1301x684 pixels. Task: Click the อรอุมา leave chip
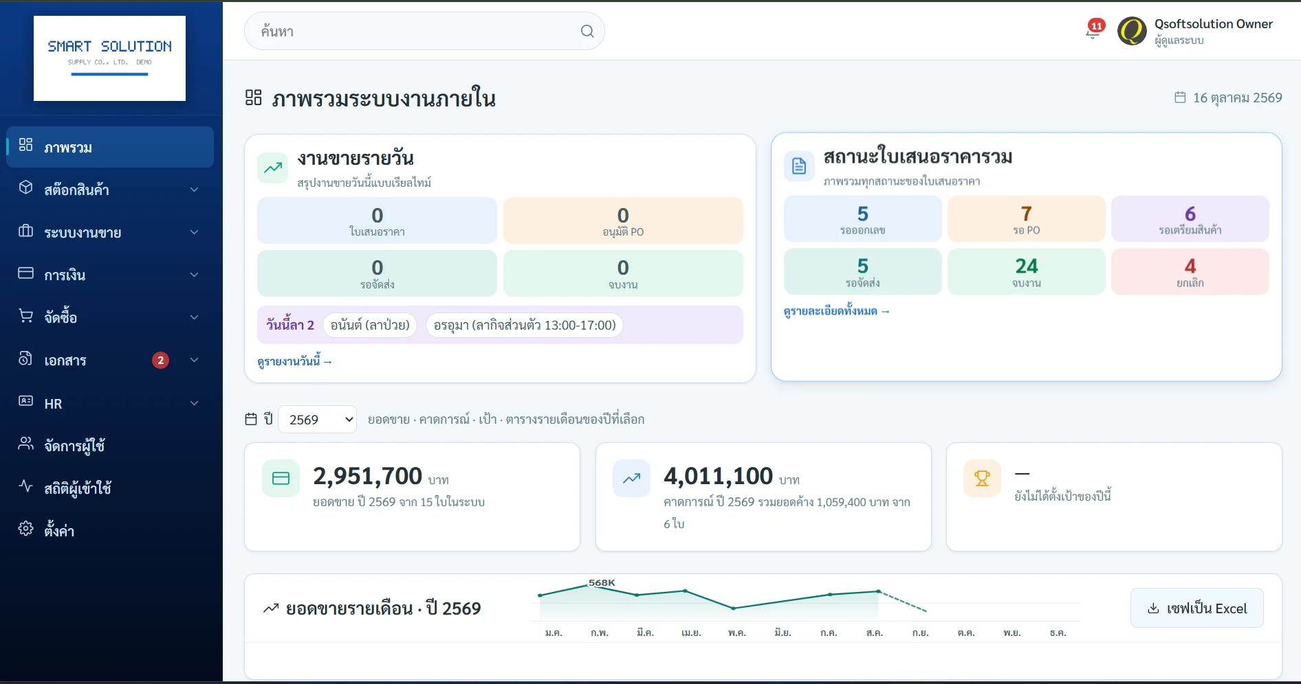525,325
